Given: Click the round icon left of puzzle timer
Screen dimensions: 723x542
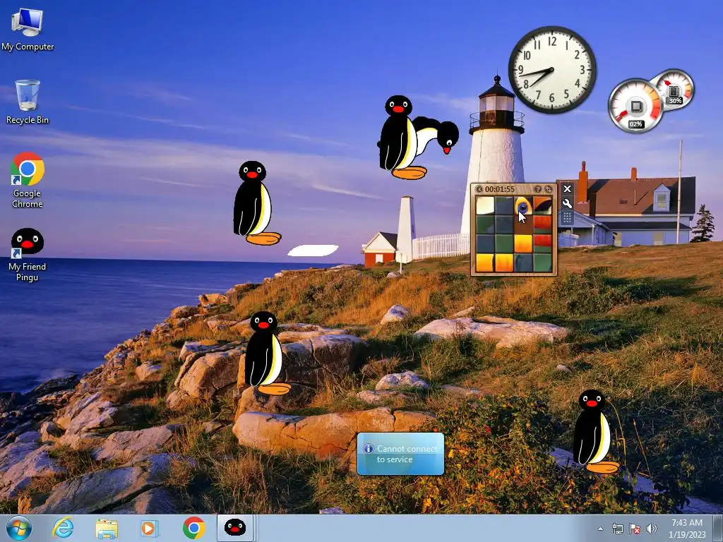Looking at the screenshot, I should 479,189.
